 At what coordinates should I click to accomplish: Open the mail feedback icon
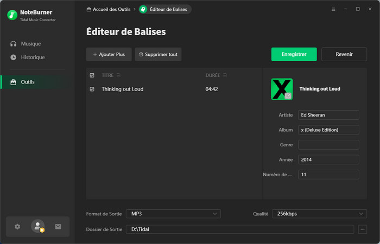tap(58, 227)
